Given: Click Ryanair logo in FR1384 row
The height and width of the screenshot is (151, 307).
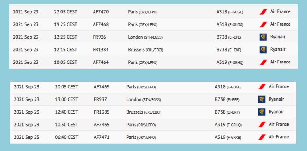Looking at the screenshot, I should (263, 50).
